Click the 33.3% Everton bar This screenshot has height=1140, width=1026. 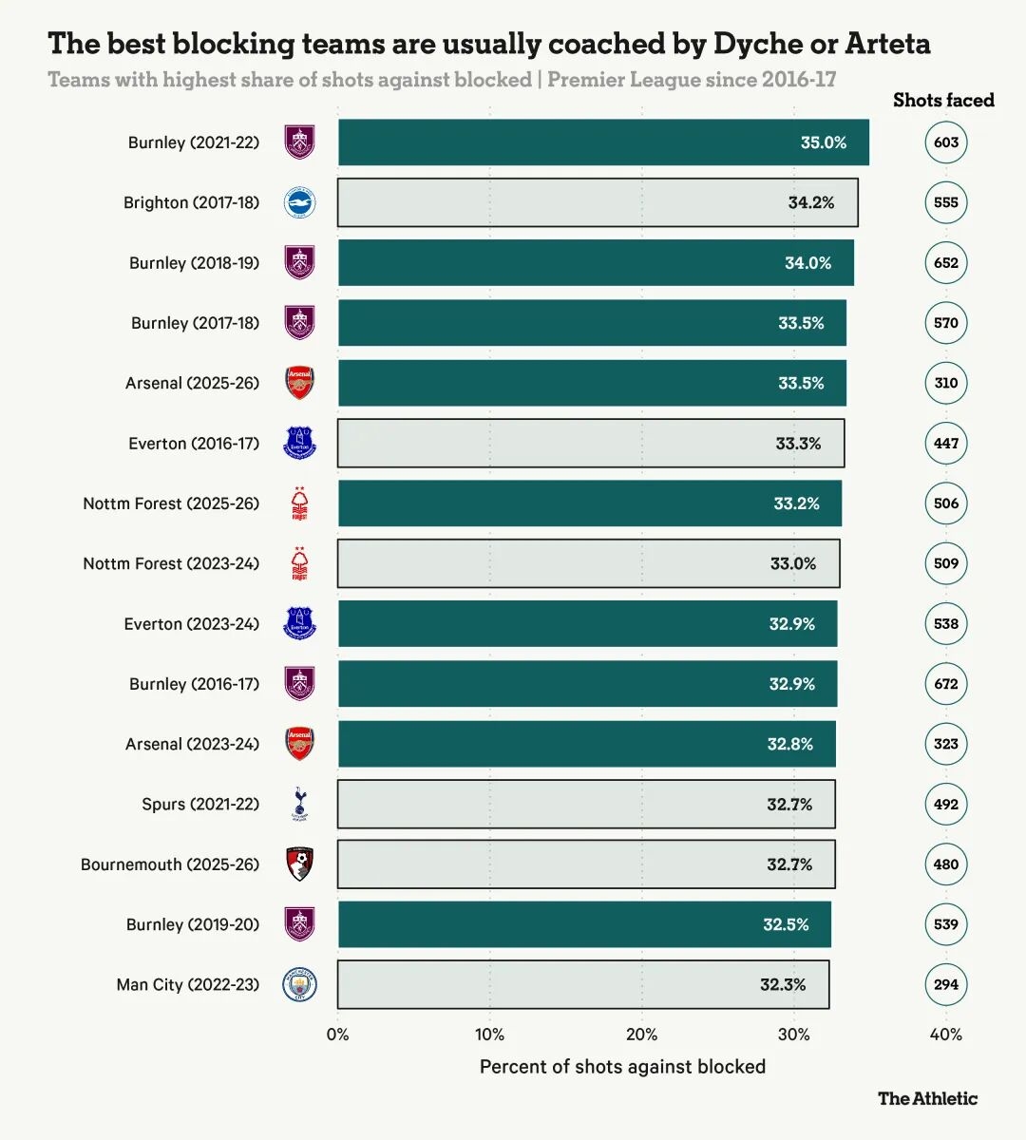pyautogui.click(x=591, y=443)
